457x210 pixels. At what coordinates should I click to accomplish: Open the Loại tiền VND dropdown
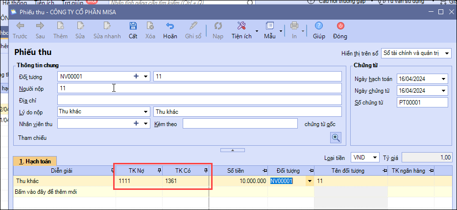click(375, 157)
